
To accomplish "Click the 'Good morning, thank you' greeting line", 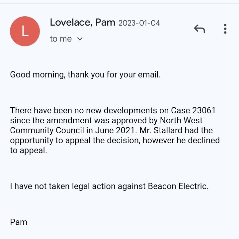I will [85, 75].
